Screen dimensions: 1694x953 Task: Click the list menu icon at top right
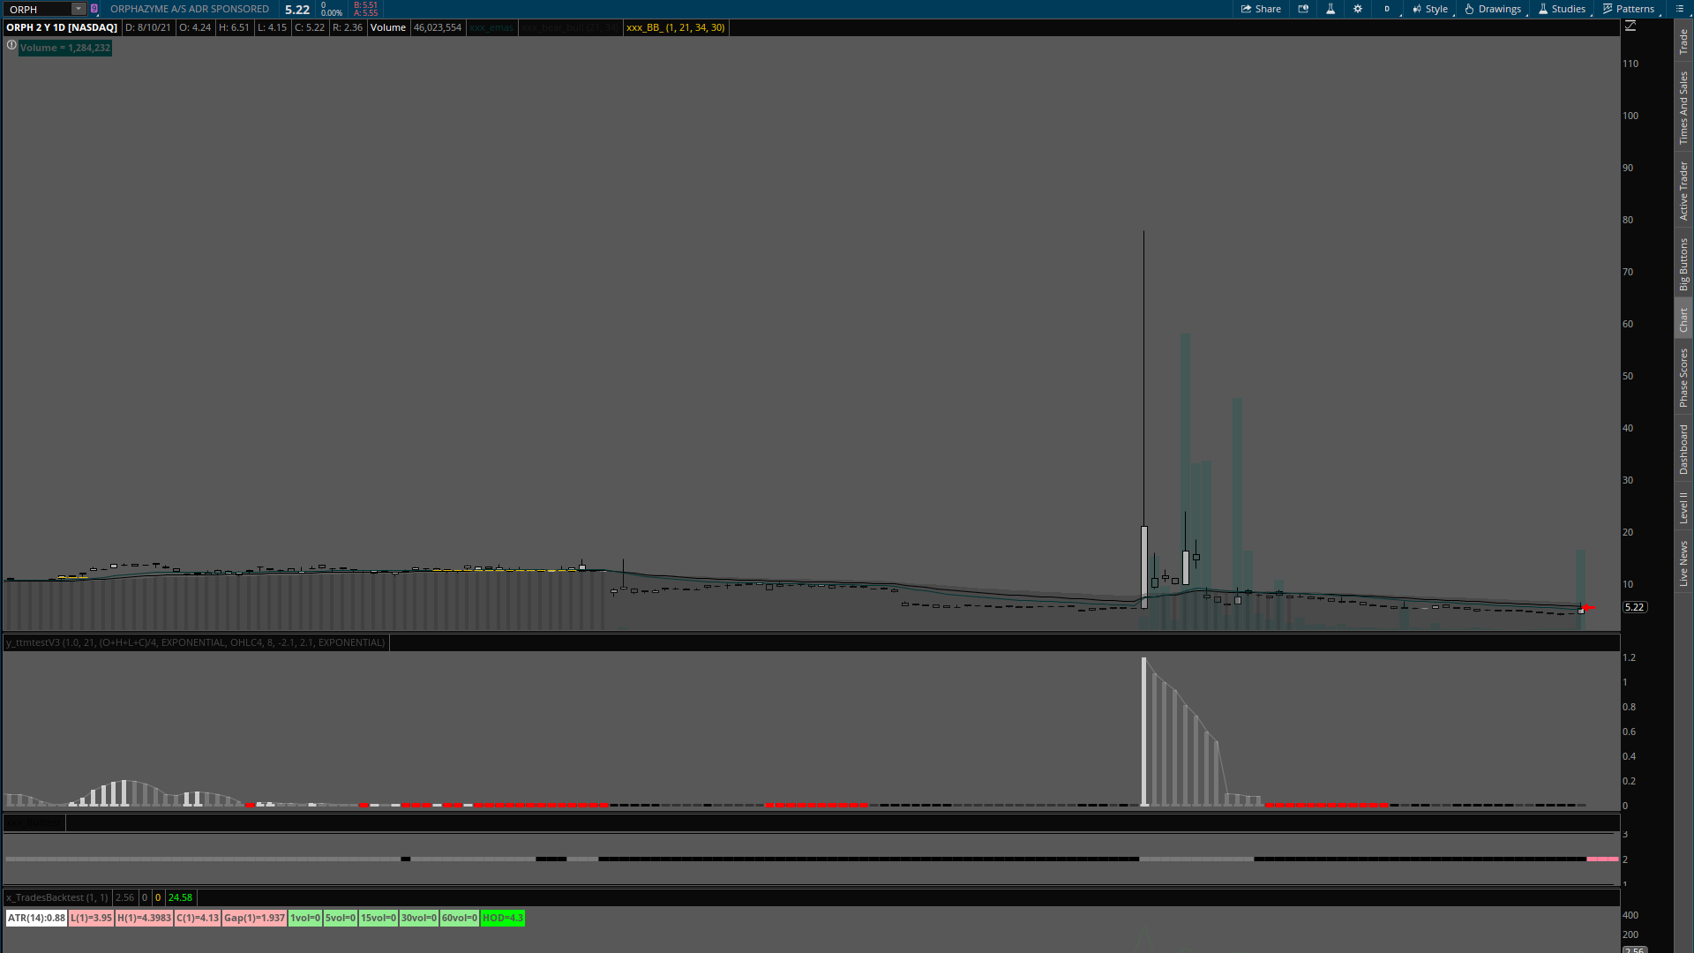tap(1679, 9)
